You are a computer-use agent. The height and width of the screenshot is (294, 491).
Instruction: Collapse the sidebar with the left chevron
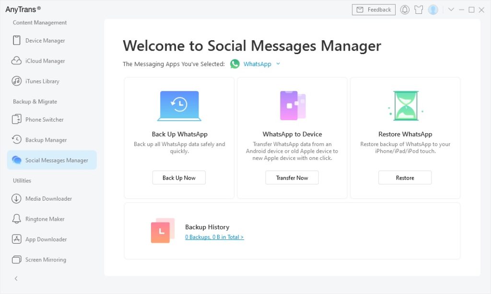[x=16, y=278]
